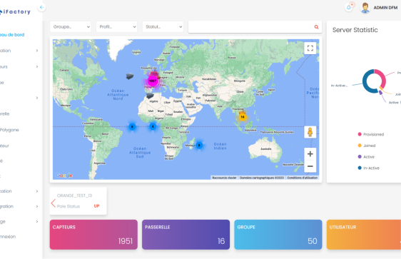
Task: Open the Profil dropdown filter
Action: (116, 27)
